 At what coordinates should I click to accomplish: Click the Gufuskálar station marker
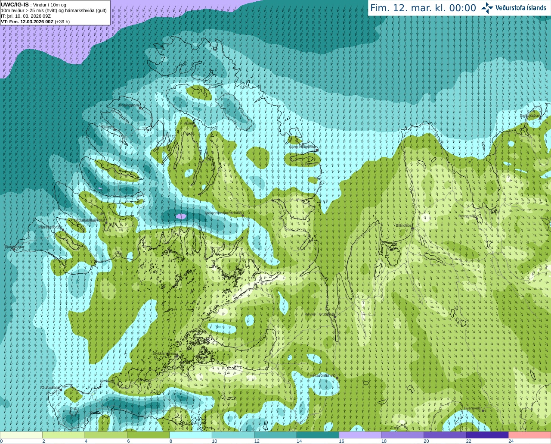[61, 390]
